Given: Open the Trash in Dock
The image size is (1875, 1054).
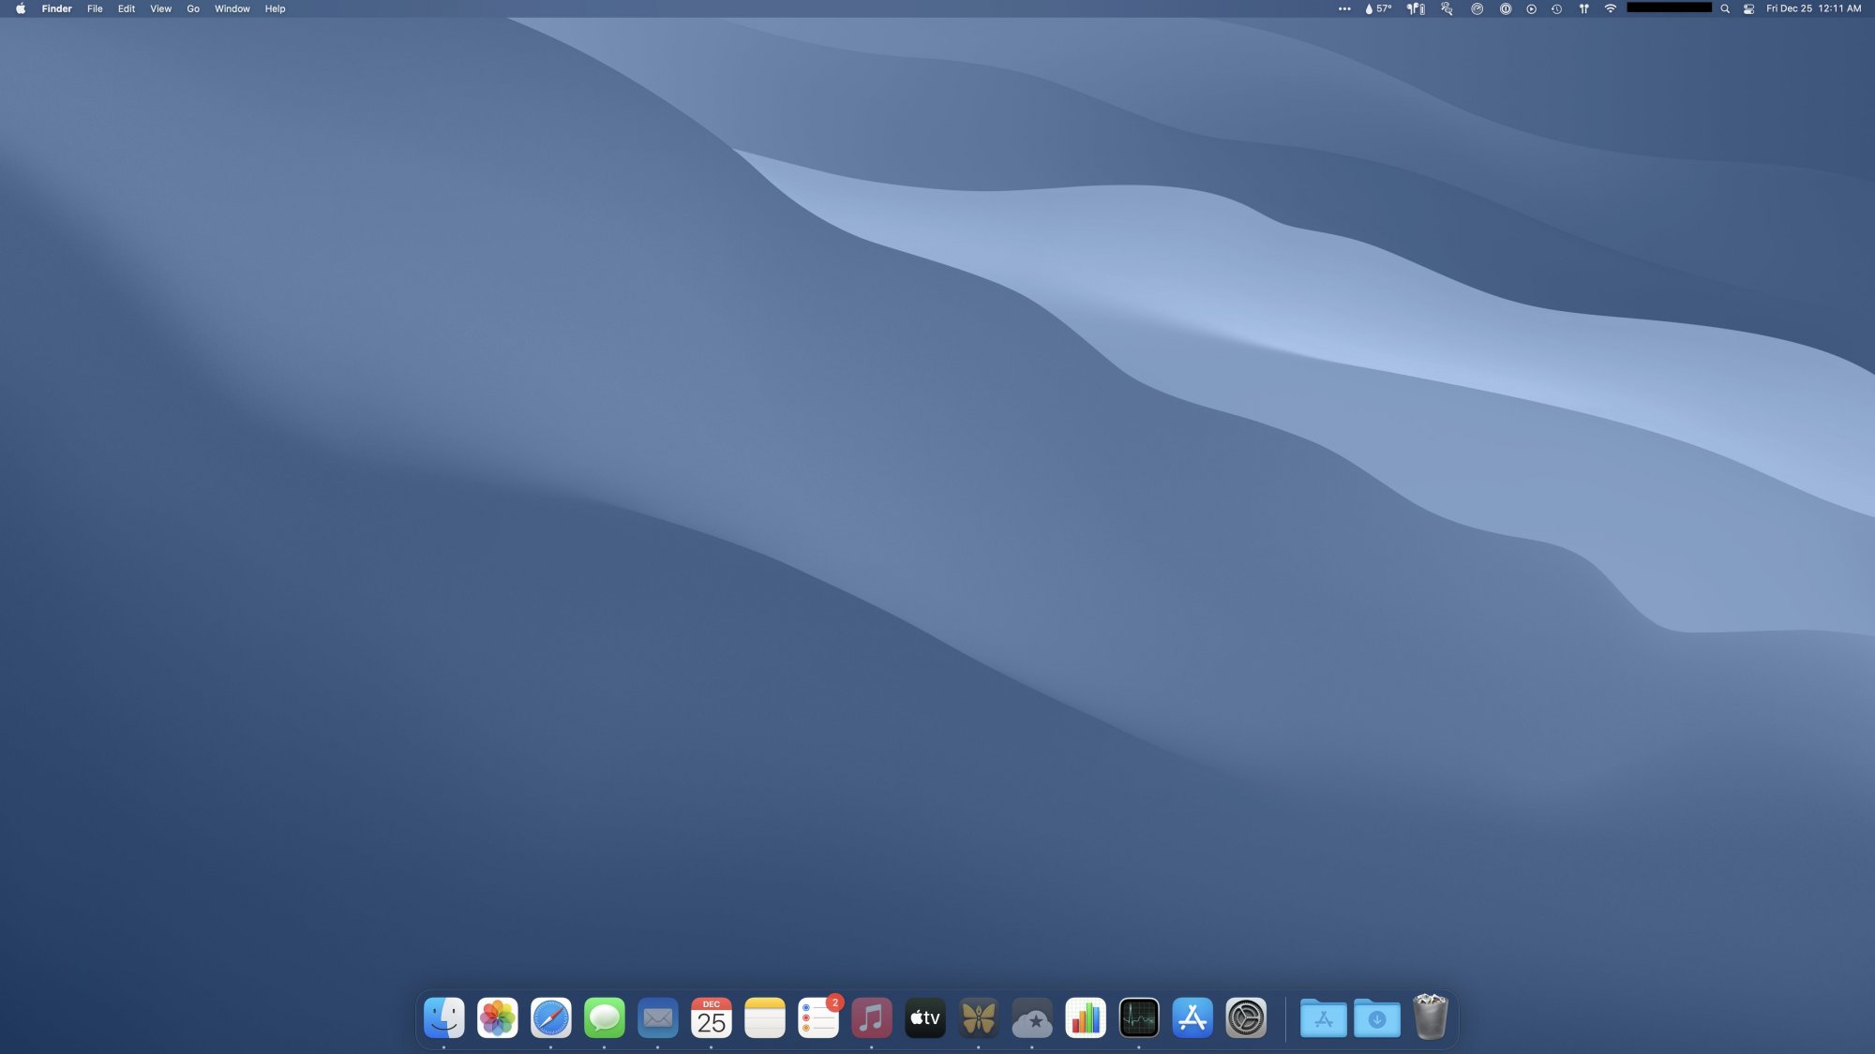Looking at the screenshot, I should click(x=1430, y=1018).
